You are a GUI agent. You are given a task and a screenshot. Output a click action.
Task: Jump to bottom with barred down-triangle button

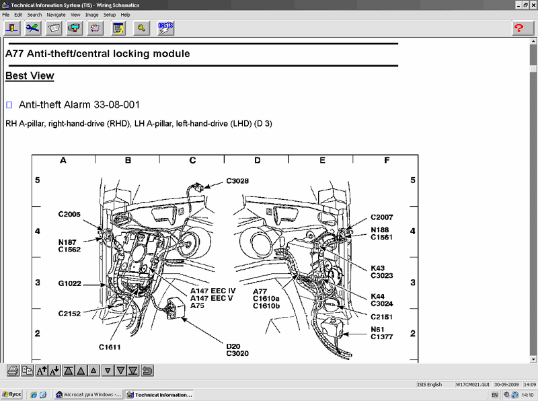click(x=133, y=370)
